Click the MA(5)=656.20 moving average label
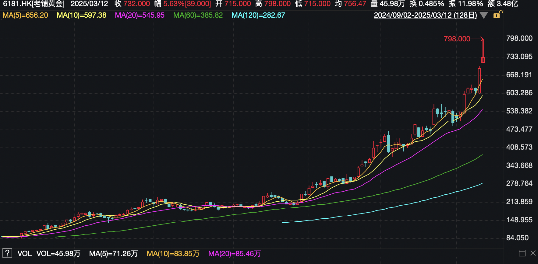The height and width of the screenshot is (264, 538). tap(25, 15)
